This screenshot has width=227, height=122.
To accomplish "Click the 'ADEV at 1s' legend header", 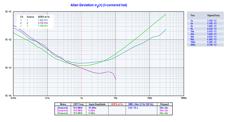I will point(44,17).
